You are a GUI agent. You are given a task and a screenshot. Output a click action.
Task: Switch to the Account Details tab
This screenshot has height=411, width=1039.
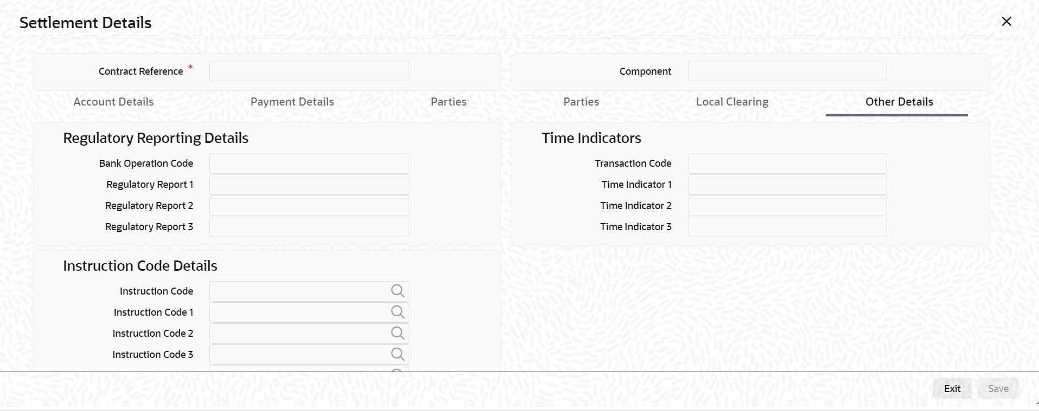tap(113, 102)
